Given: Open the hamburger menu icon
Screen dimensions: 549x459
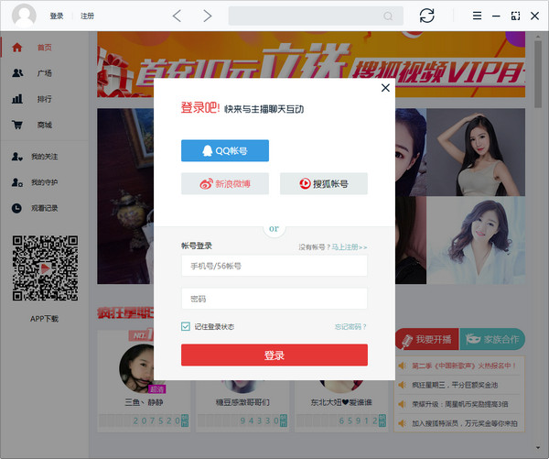Looking at the screenshot, I should pos(477,16).
